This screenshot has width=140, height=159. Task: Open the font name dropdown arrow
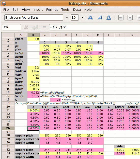point(67,17)
